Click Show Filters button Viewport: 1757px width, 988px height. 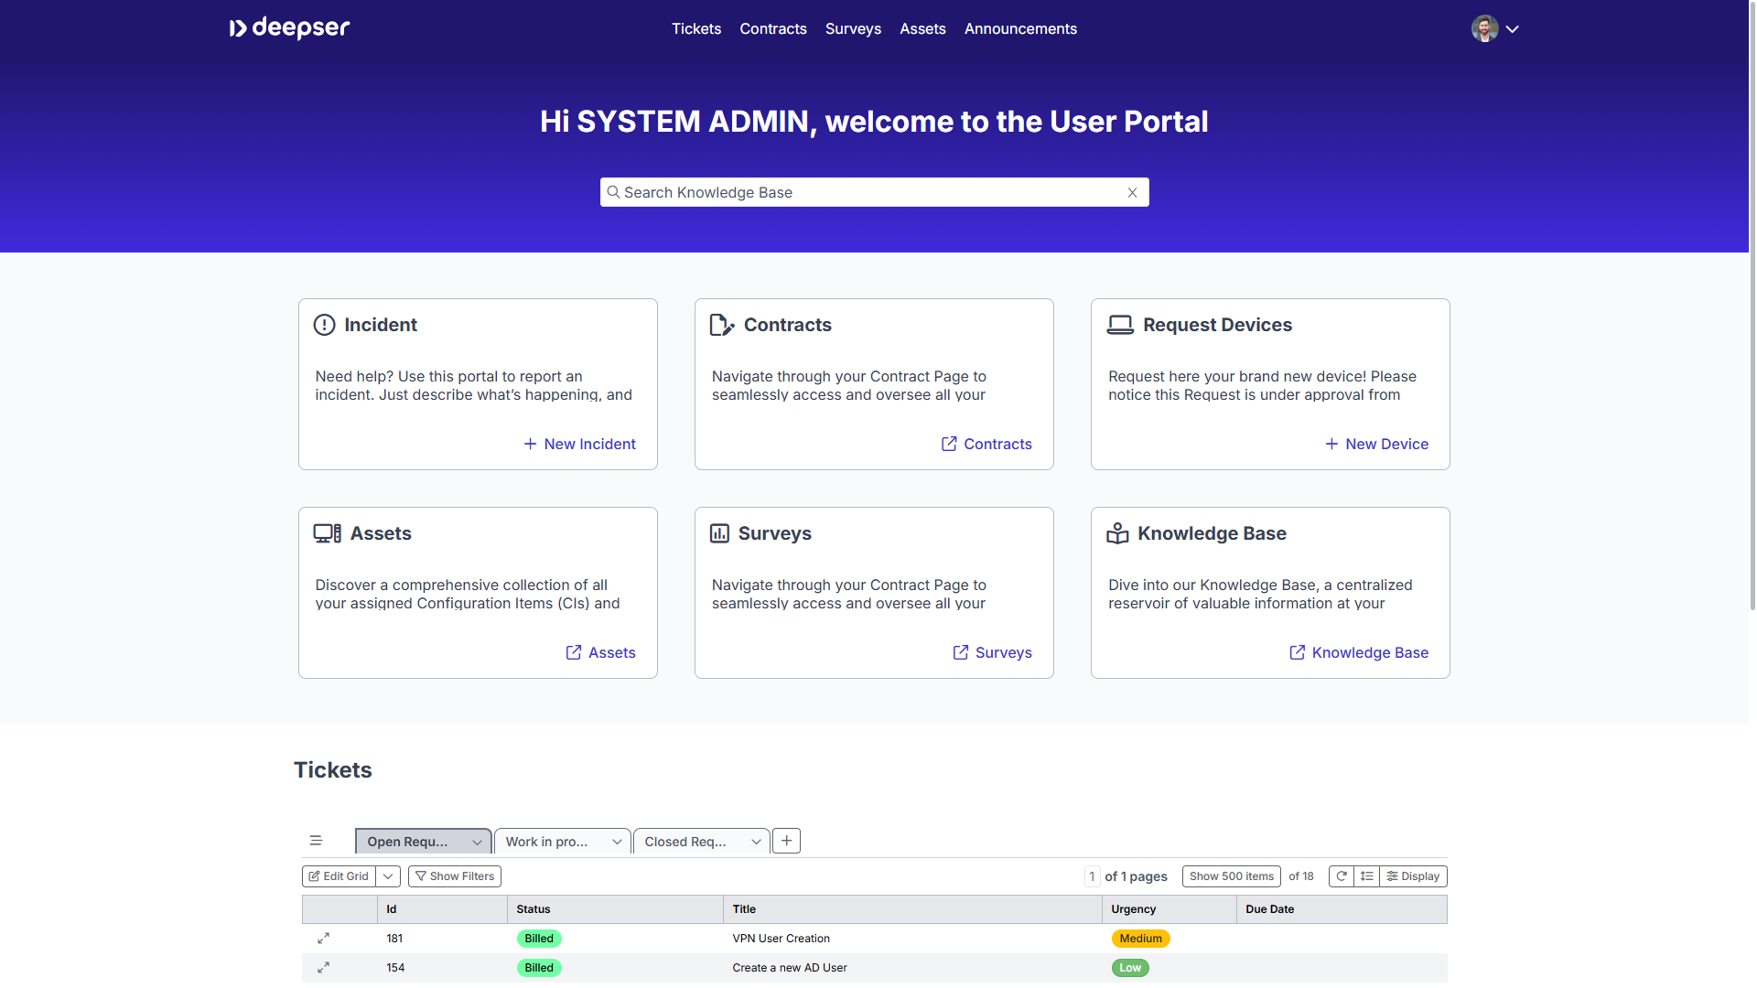(455, 876)
